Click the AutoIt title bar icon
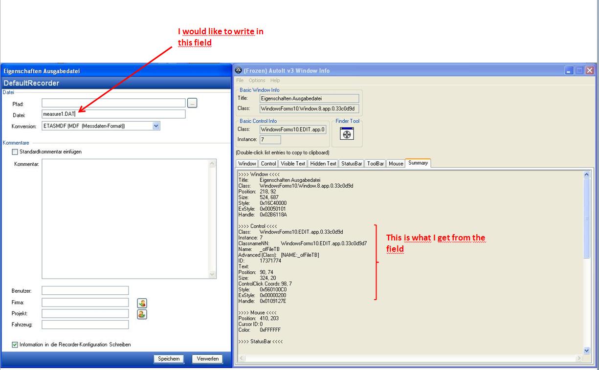Screen dimensions: 599x370 (x=238, y=70)
